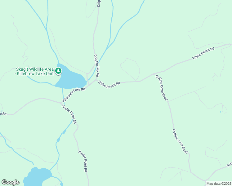The image size is (232, 186).
Task: Click the large lake at bottom left
Action: [x=38, y=176]
